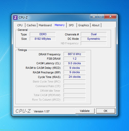This screenshot has width=129, height=131.
Task: Click the 9.0 clocks CAS latency value
Action: coord(74,63)
